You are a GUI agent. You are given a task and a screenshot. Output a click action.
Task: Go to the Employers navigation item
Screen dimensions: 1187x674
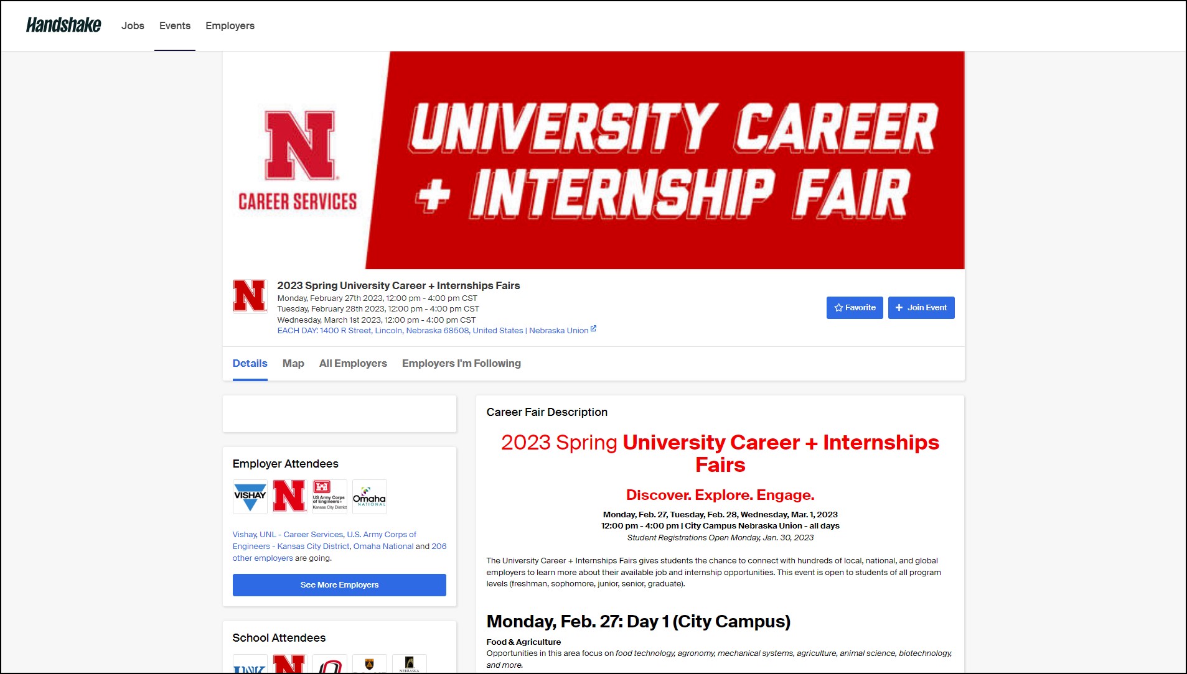tap(230, 25)
